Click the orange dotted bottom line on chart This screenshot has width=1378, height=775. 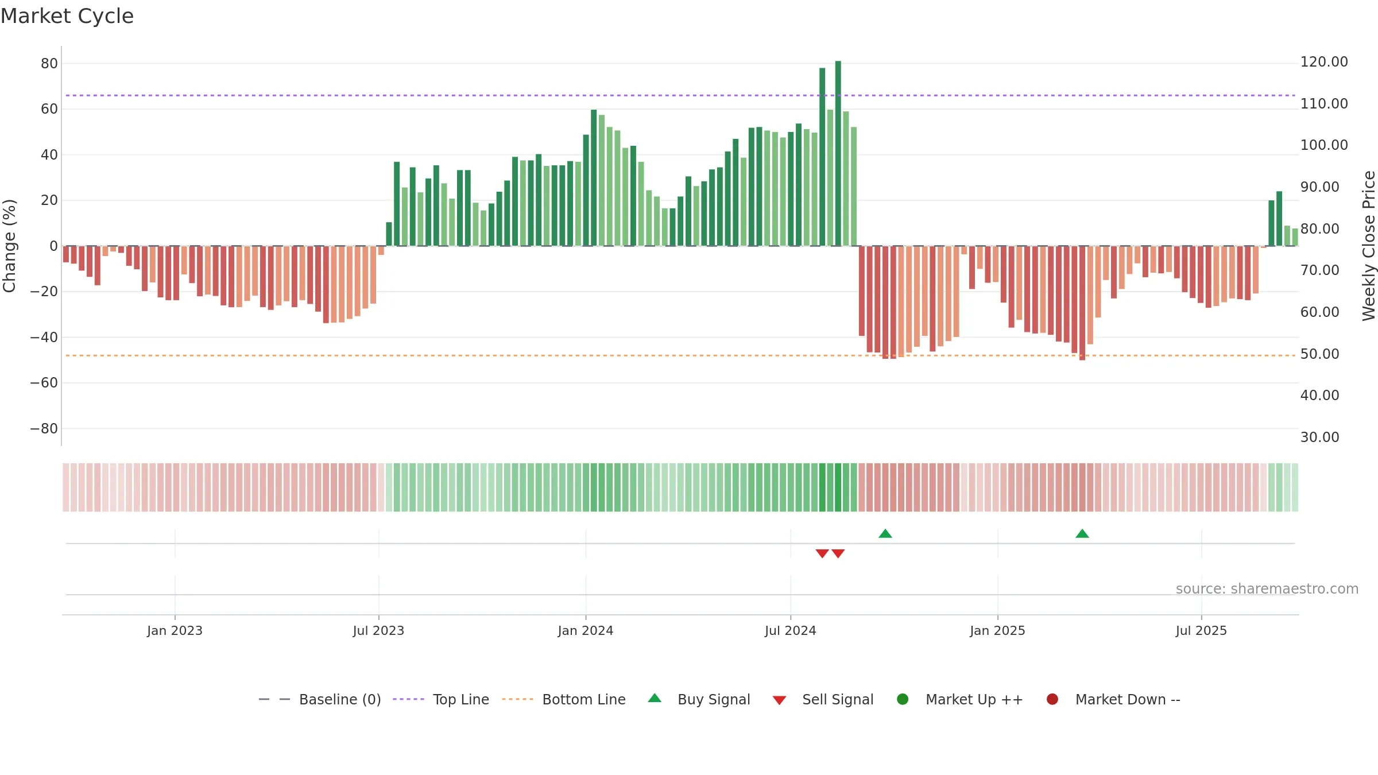pos(680,355)
